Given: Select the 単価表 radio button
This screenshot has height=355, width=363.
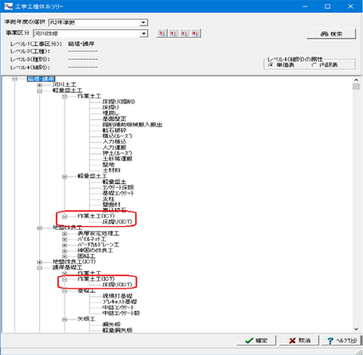Looking at the screenshot, I should pyautogui.click(x=270, y=65).
